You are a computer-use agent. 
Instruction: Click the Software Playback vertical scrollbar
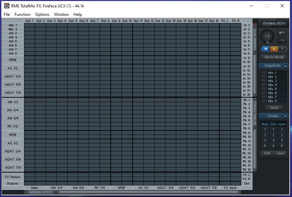click(x=255, y=149)
